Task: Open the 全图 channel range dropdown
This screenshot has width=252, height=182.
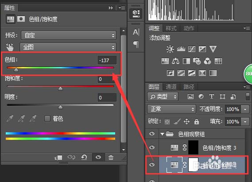Action: coord(68,47)
